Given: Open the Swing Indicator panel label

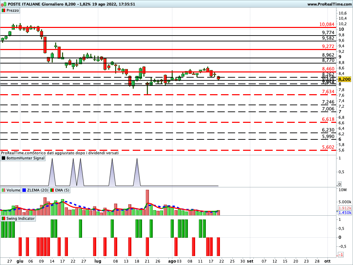Looking at the screenshot, I should [x=20, y=218].
